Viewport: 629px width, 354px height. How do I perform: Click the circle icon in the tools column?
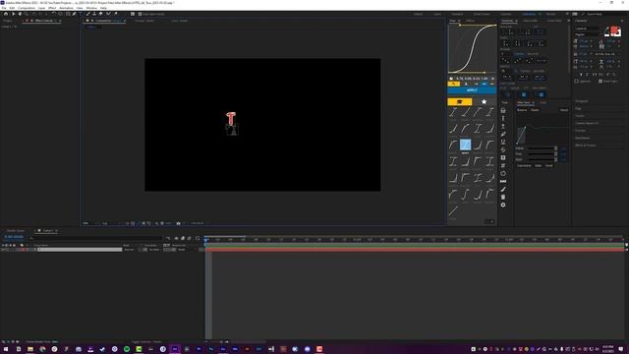point(503,173)
